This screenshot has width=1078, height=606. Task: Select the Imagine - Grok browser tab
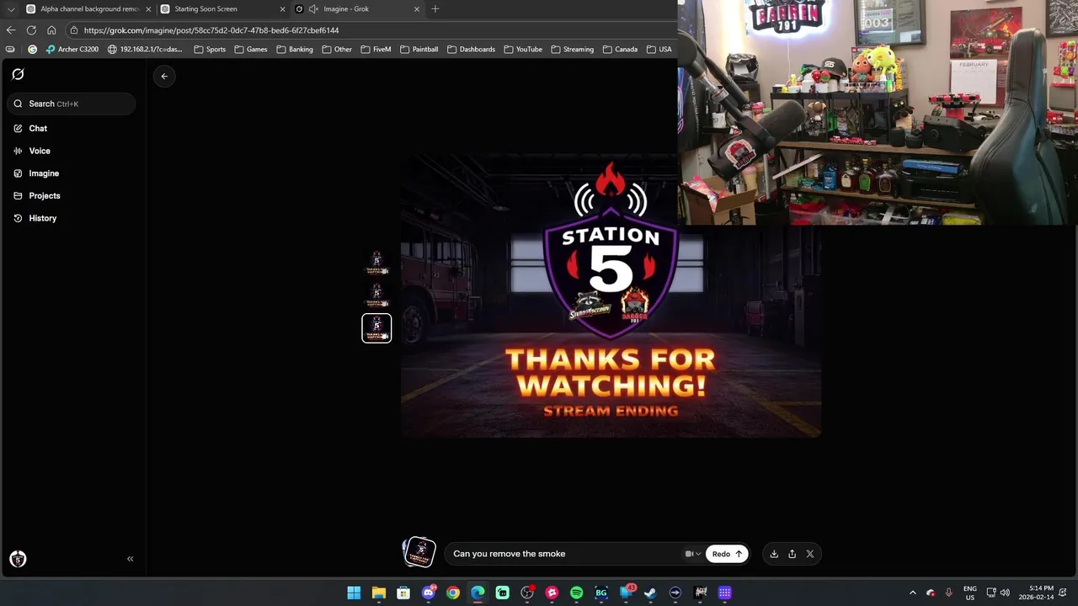coord(357,9)
